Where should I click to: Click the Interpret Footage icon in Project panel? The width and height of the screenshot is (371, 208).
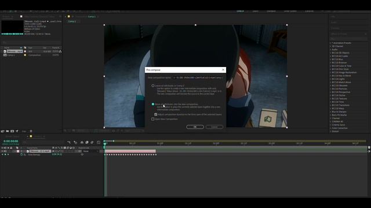tap(2, 131)
